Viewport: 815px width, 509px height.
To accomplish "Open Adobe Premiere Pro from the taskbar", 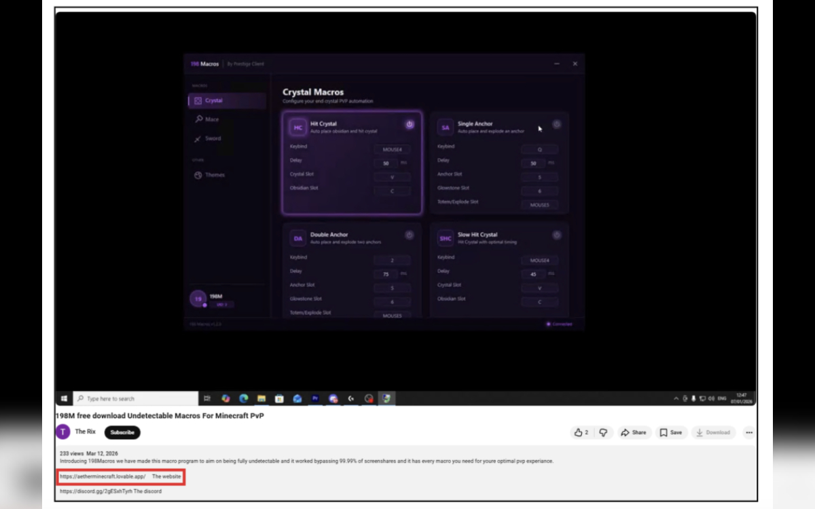I will pyautogui.click(x=315, y=398).
